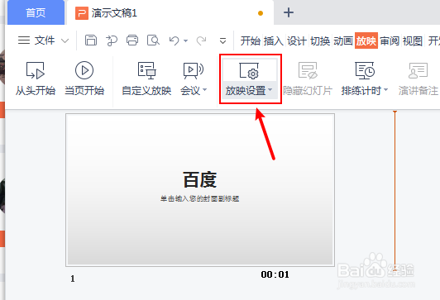Expand the 排练计时 dropdown arrow
440x300 pixels.
click(385, 90)
